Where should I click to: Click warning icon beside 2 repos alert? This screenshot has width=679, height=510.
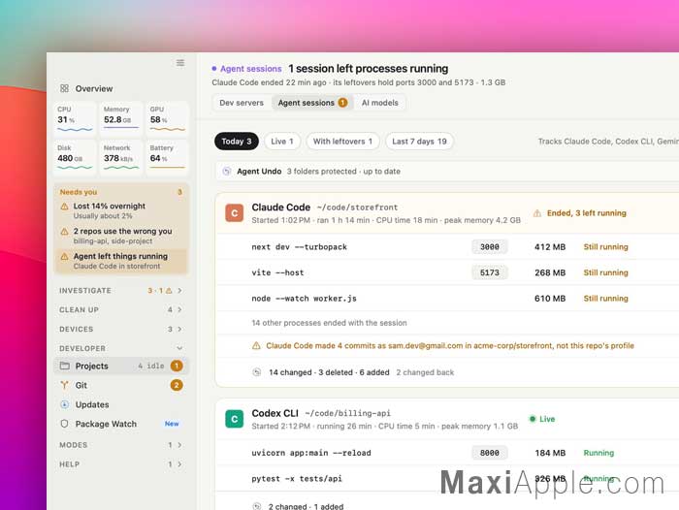pos(65,231)
